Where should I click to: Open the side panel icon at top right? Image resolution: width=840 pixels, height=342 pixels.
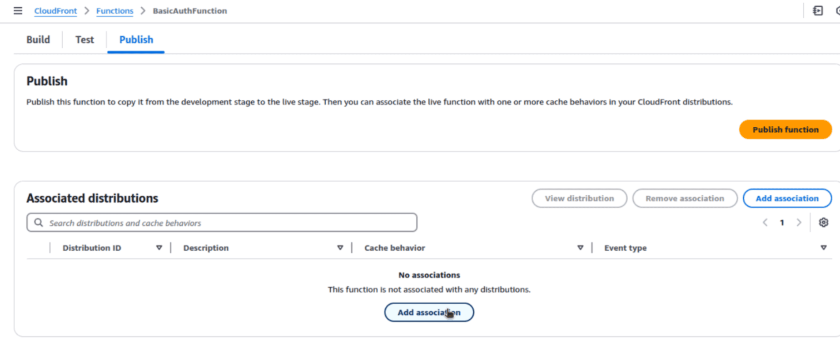[x=818, y=10]
